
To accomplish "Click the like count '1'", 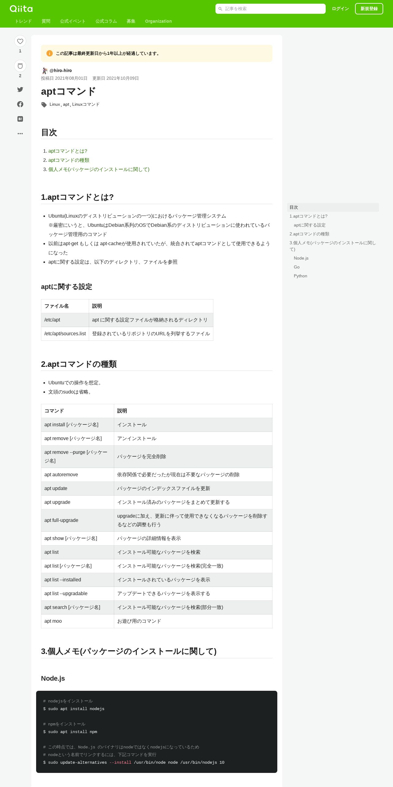I will [x=20, y=51].
